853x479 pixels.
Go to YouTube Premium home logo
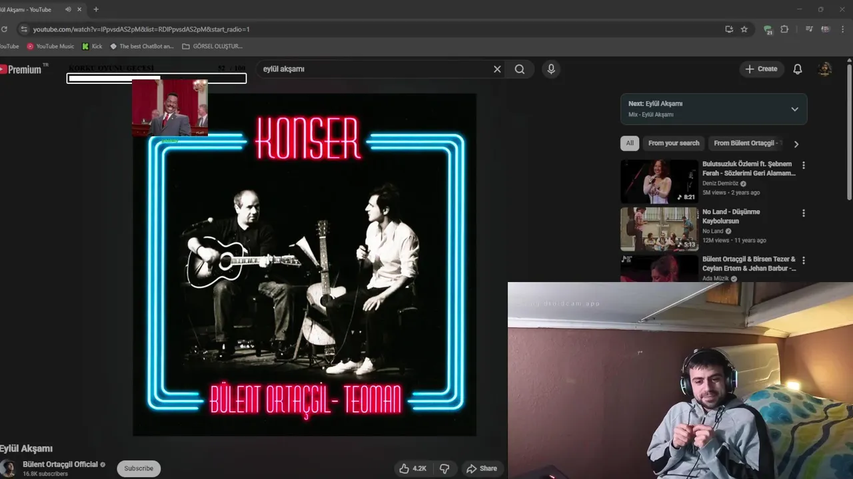23,69
